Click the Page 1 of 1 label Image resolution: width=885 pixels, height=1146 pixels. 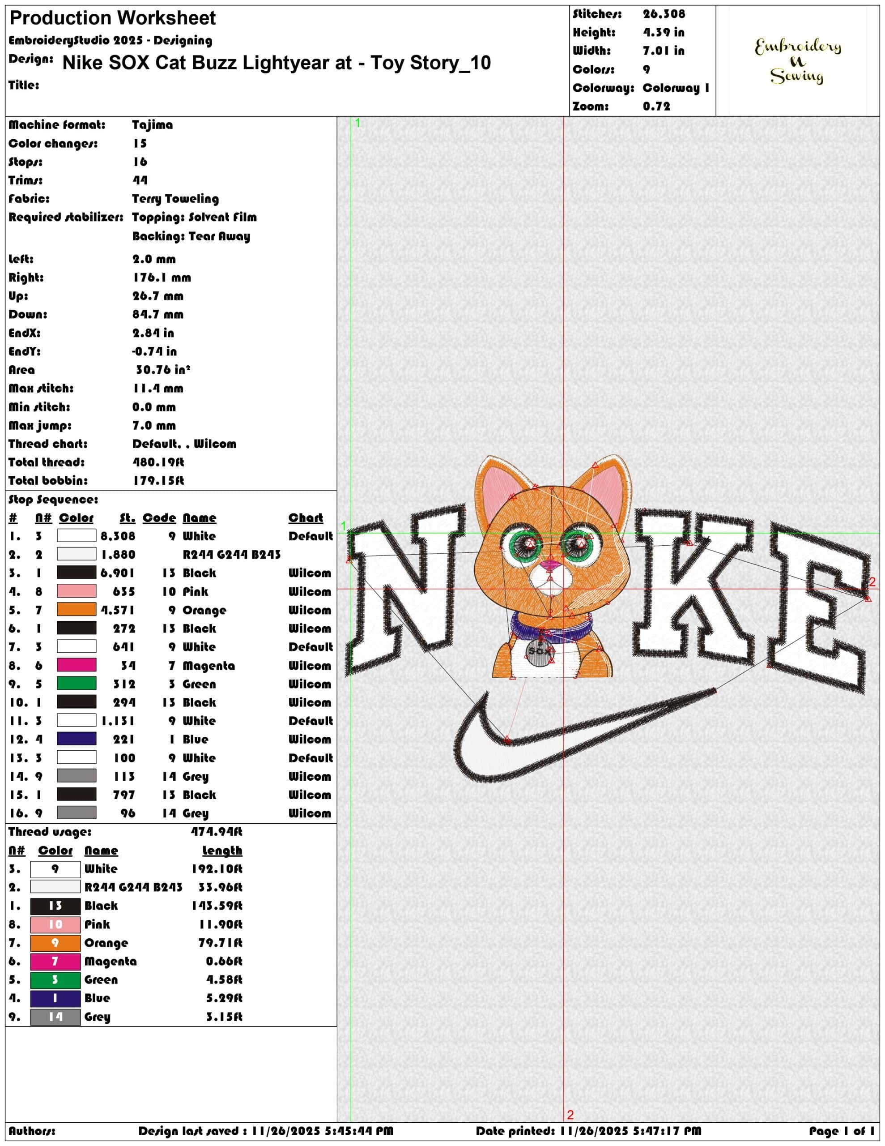[x=842, y=1131]
